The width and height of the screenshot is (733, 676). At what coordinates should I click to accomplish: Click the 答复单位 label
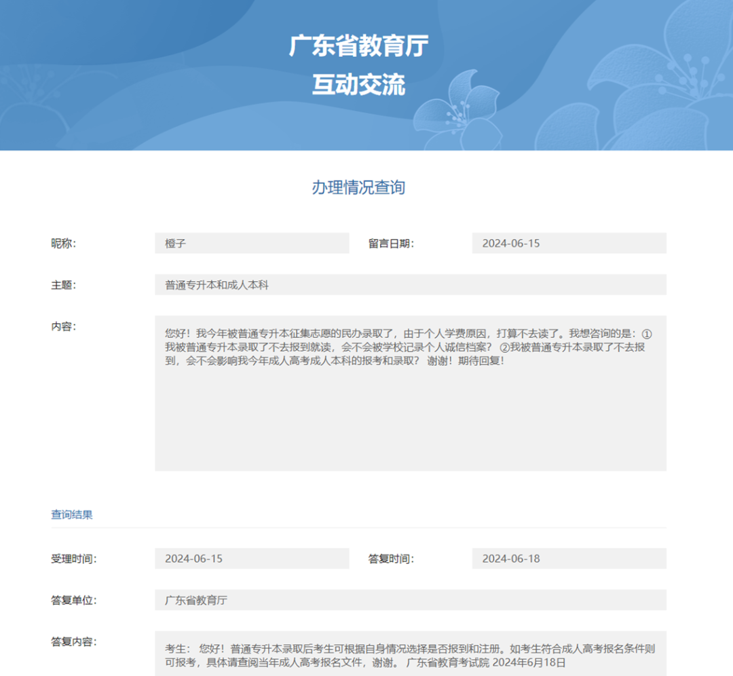point(74,600)
